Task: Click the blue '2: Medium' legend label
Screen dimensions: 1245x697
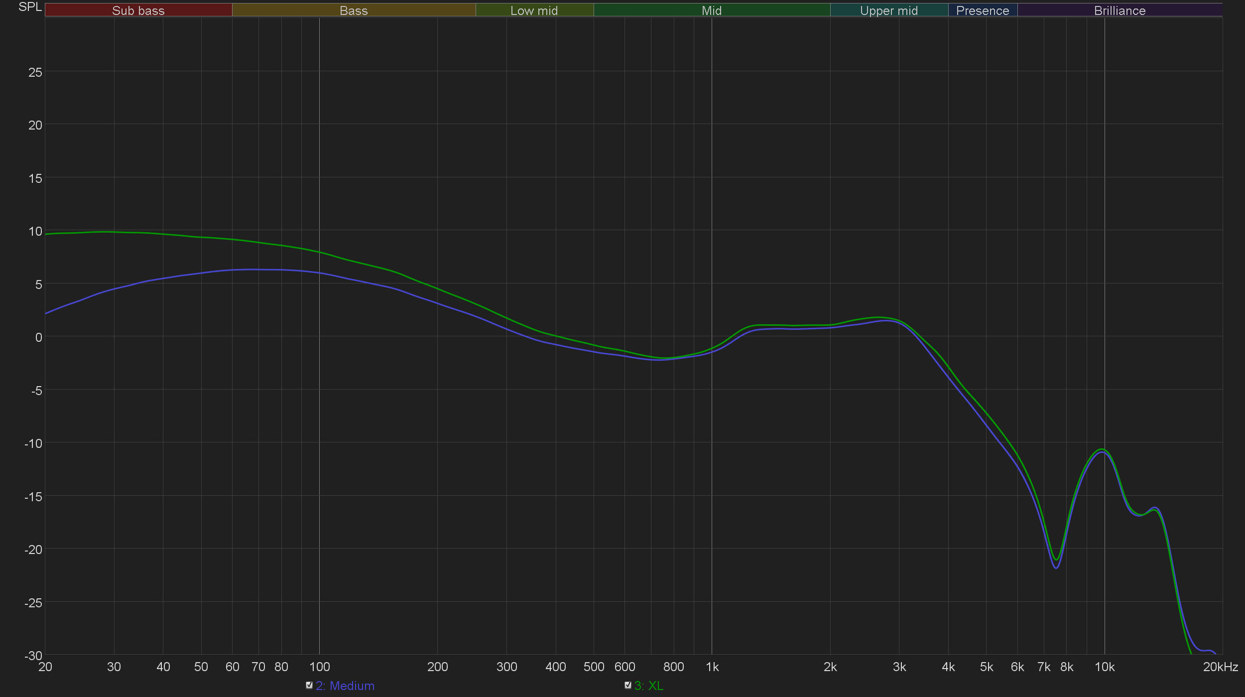Action: 345,686
